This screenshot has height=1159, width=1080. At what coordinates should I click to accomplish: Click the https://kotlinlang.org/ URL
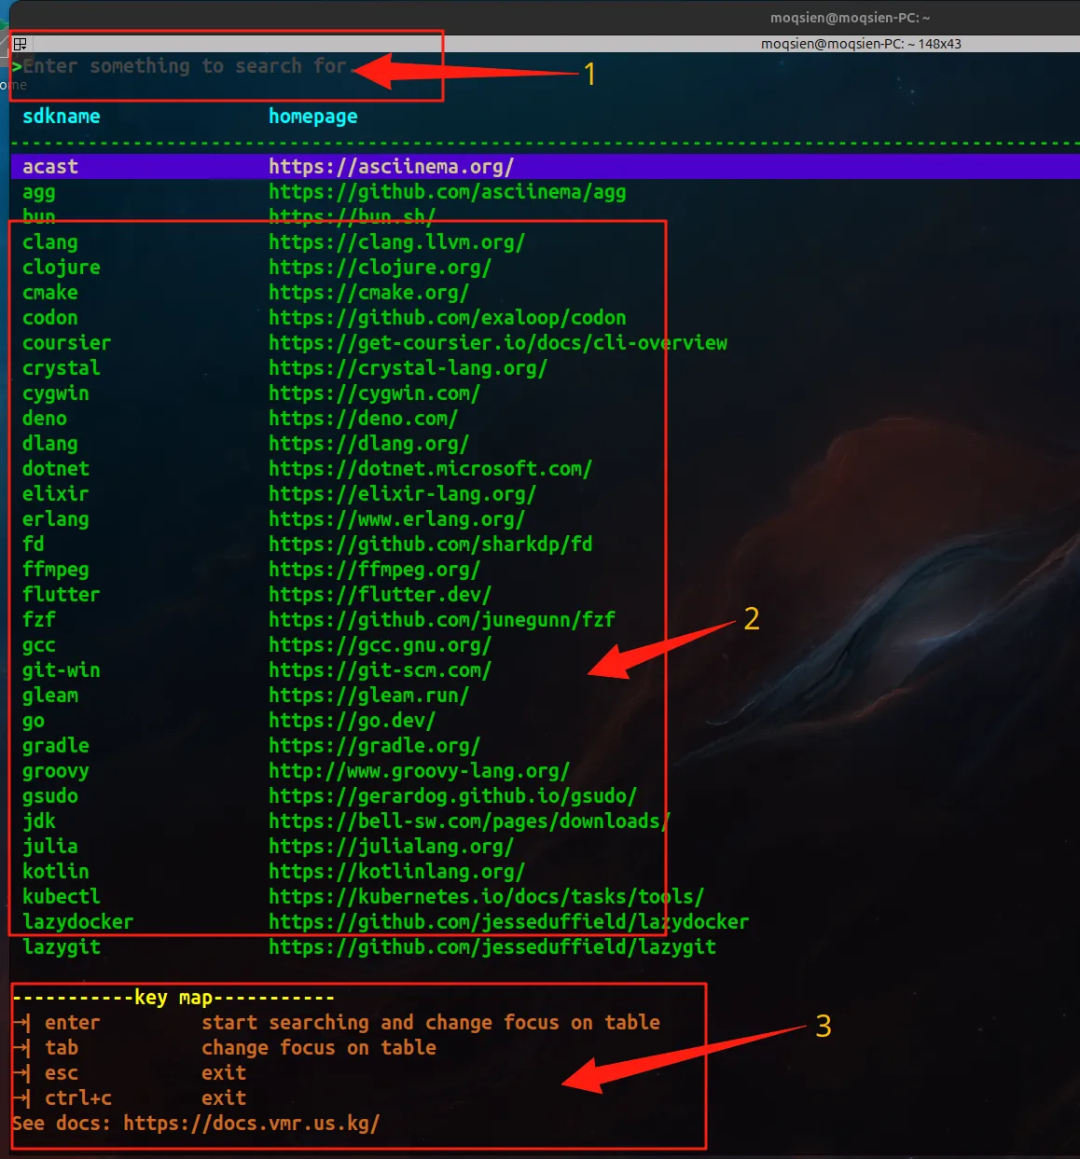pos(397,872)
